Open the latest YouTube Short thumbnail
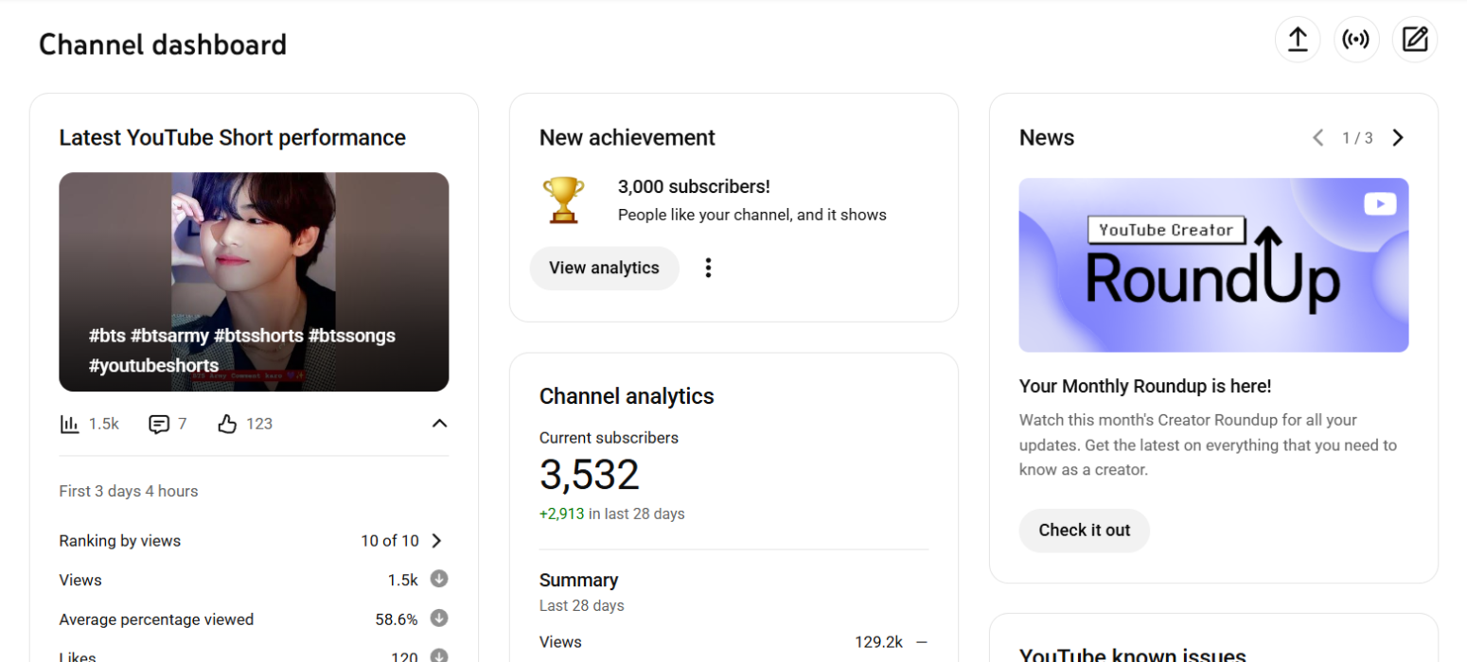This screenshot has height=662, width=1467. tap(254, 282)
